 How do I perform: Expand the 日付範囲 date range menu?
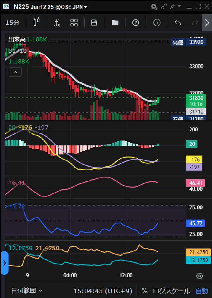(x=27, y=291)
